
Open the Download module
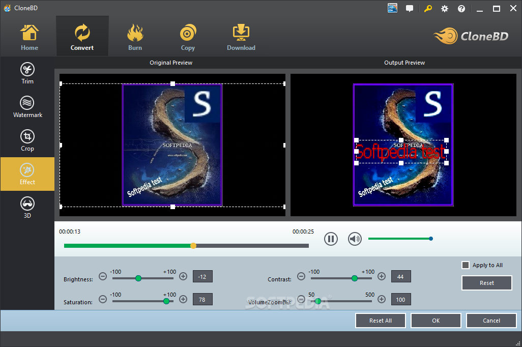click(241, 38)
